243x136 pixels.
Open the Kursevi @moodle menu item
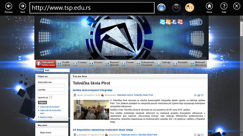112,63
